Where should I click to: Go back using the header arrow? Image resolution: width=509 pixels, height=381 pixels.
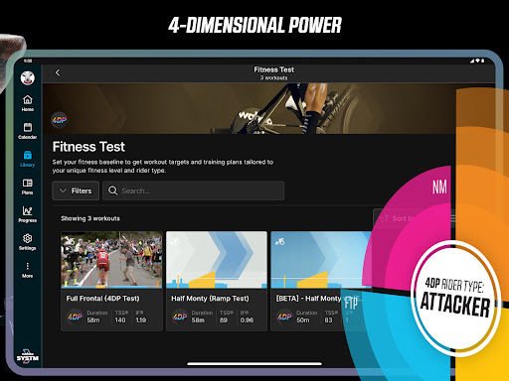58,72
